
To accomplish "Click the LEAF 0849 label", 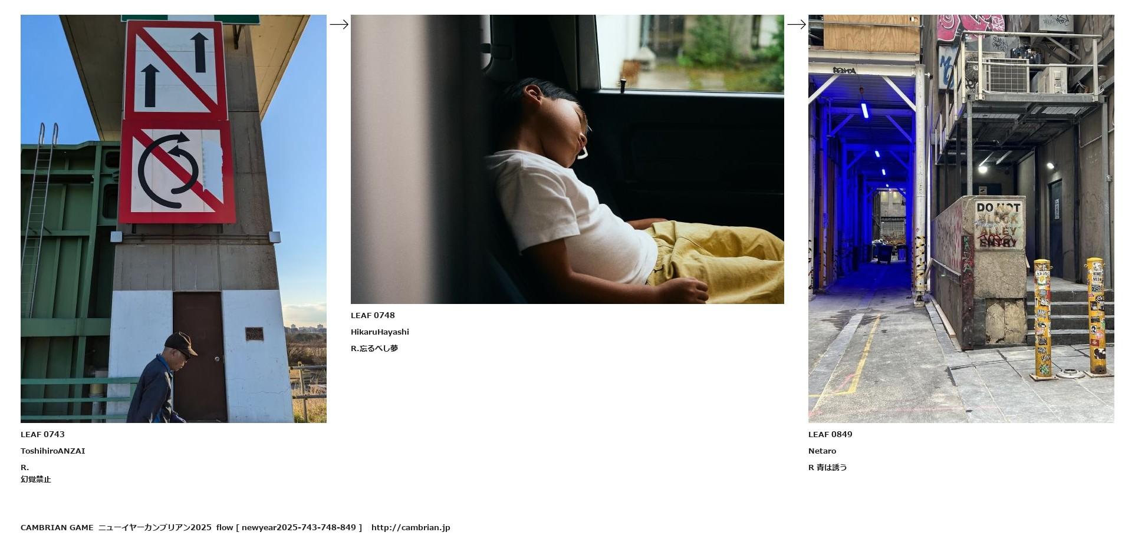I will click(830, 434).
